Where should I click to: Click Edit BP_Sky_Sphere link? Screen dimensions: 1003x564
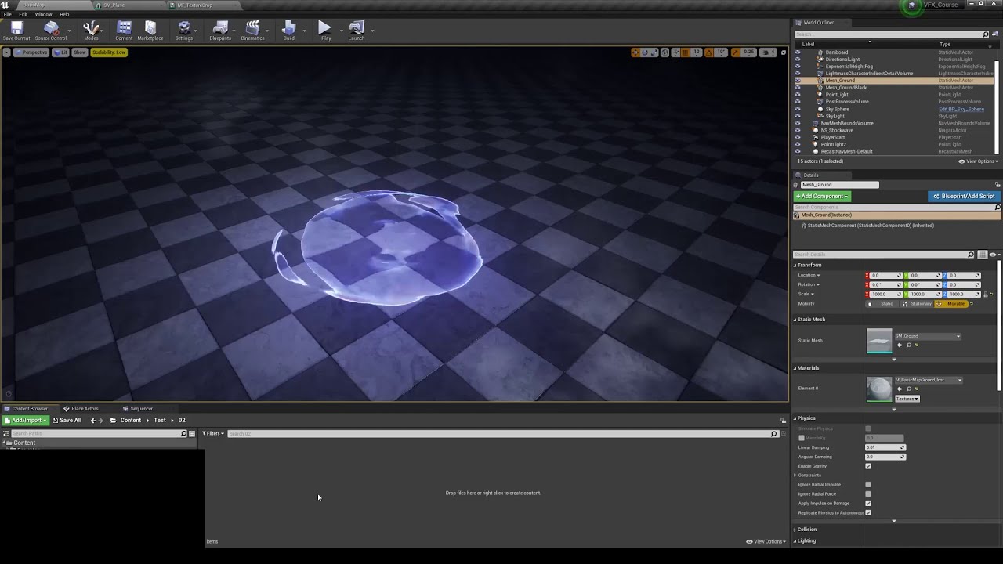[x=961, y=109]
